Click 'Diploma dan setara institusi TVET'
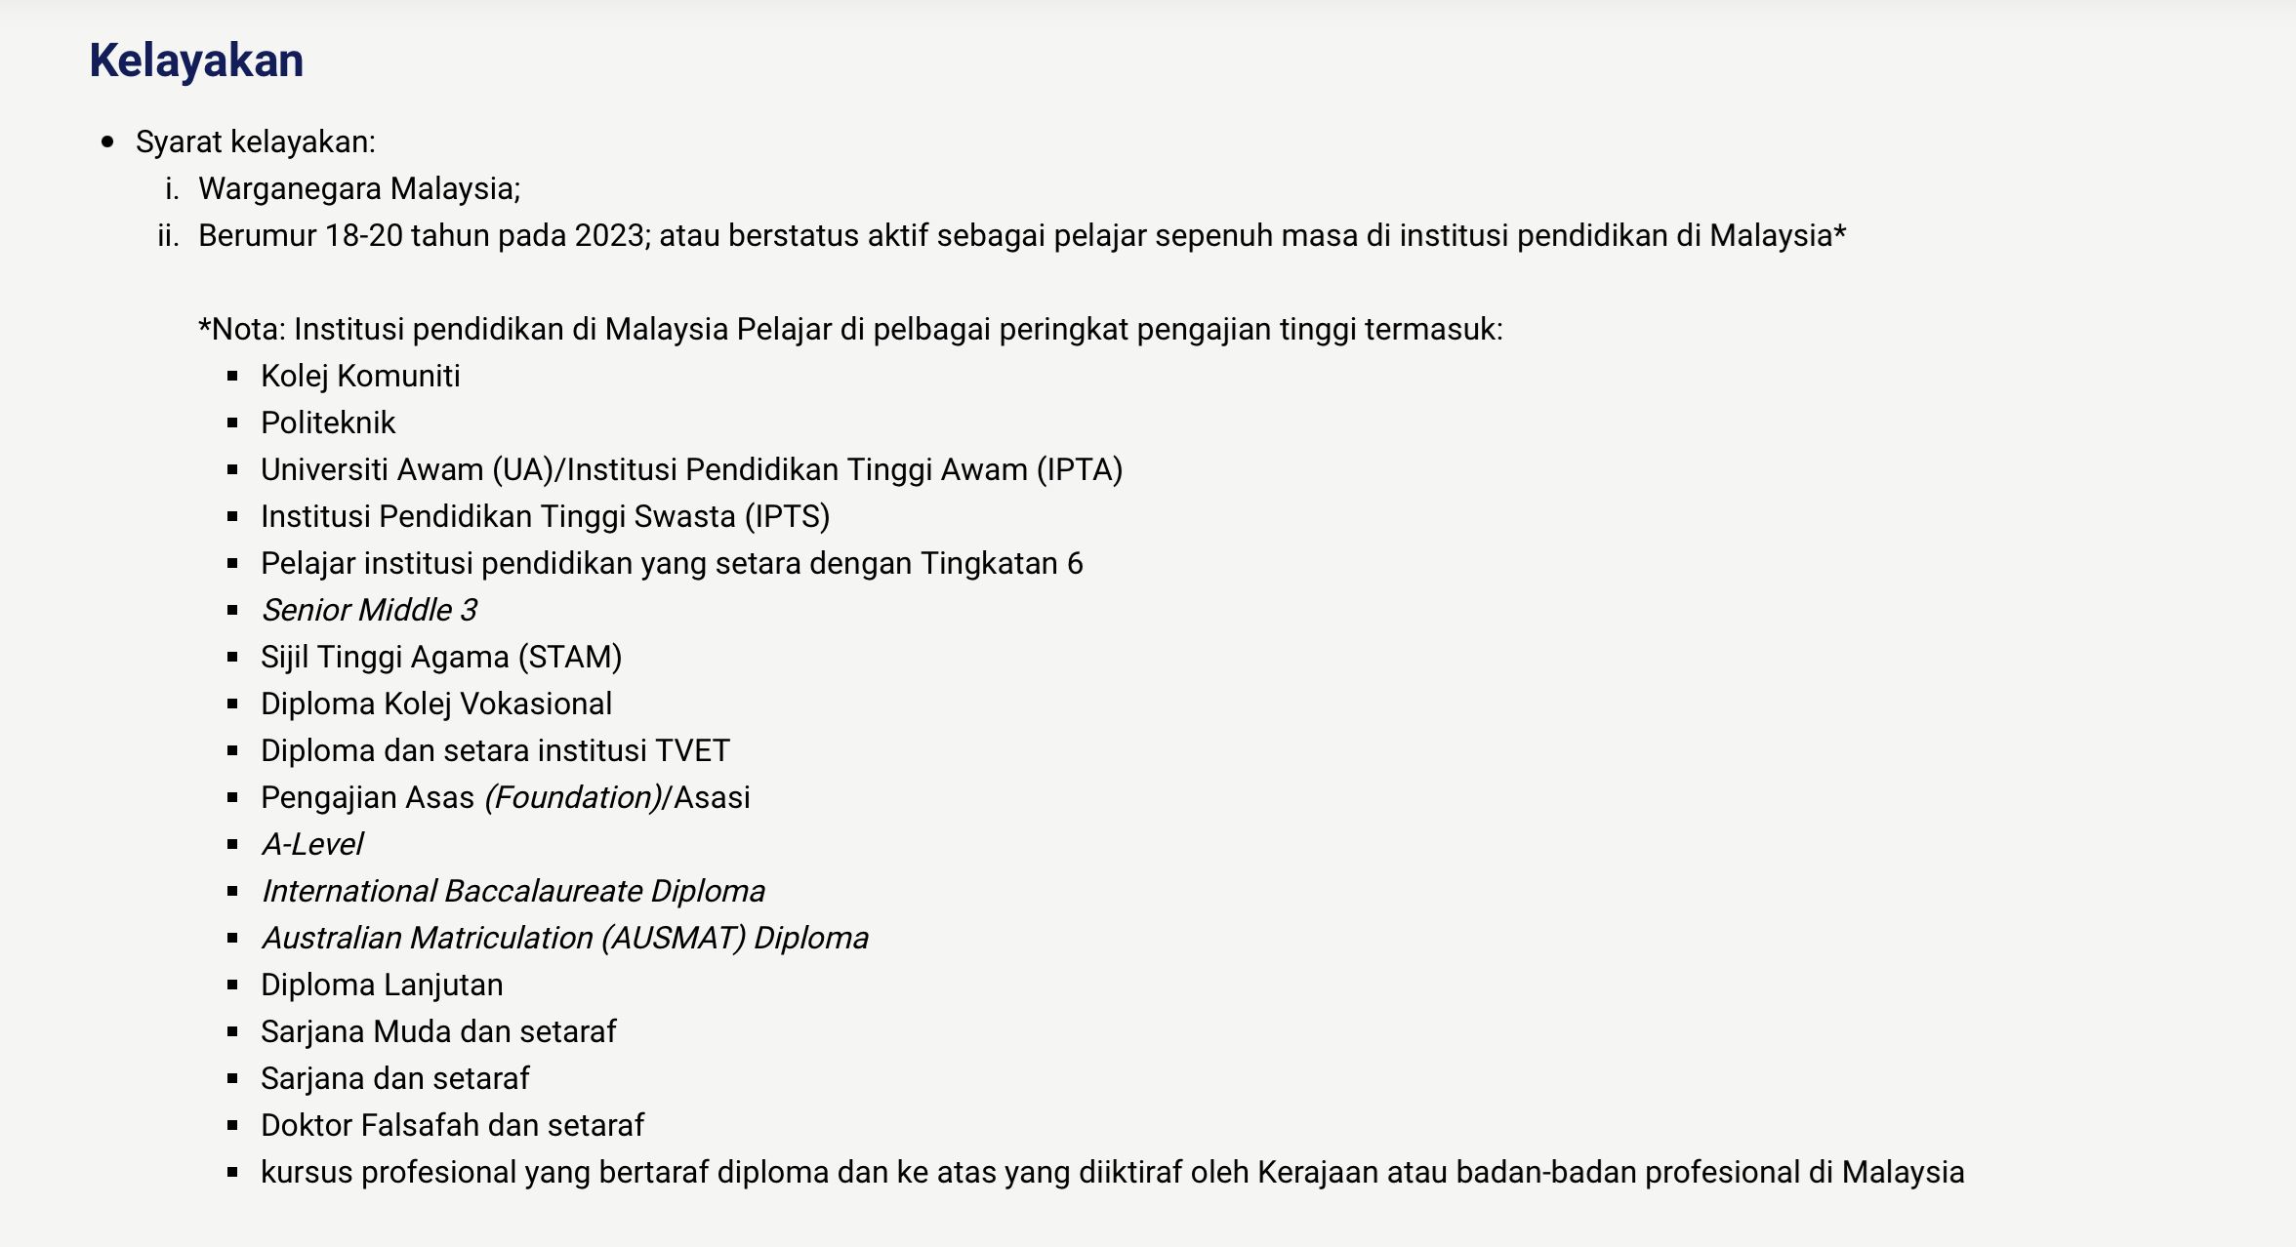 click(x=495, y=751)
